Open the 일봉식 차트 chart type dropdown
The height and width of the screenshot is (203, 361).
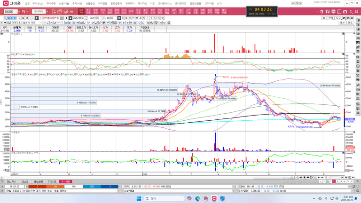(x=31, y=23)
